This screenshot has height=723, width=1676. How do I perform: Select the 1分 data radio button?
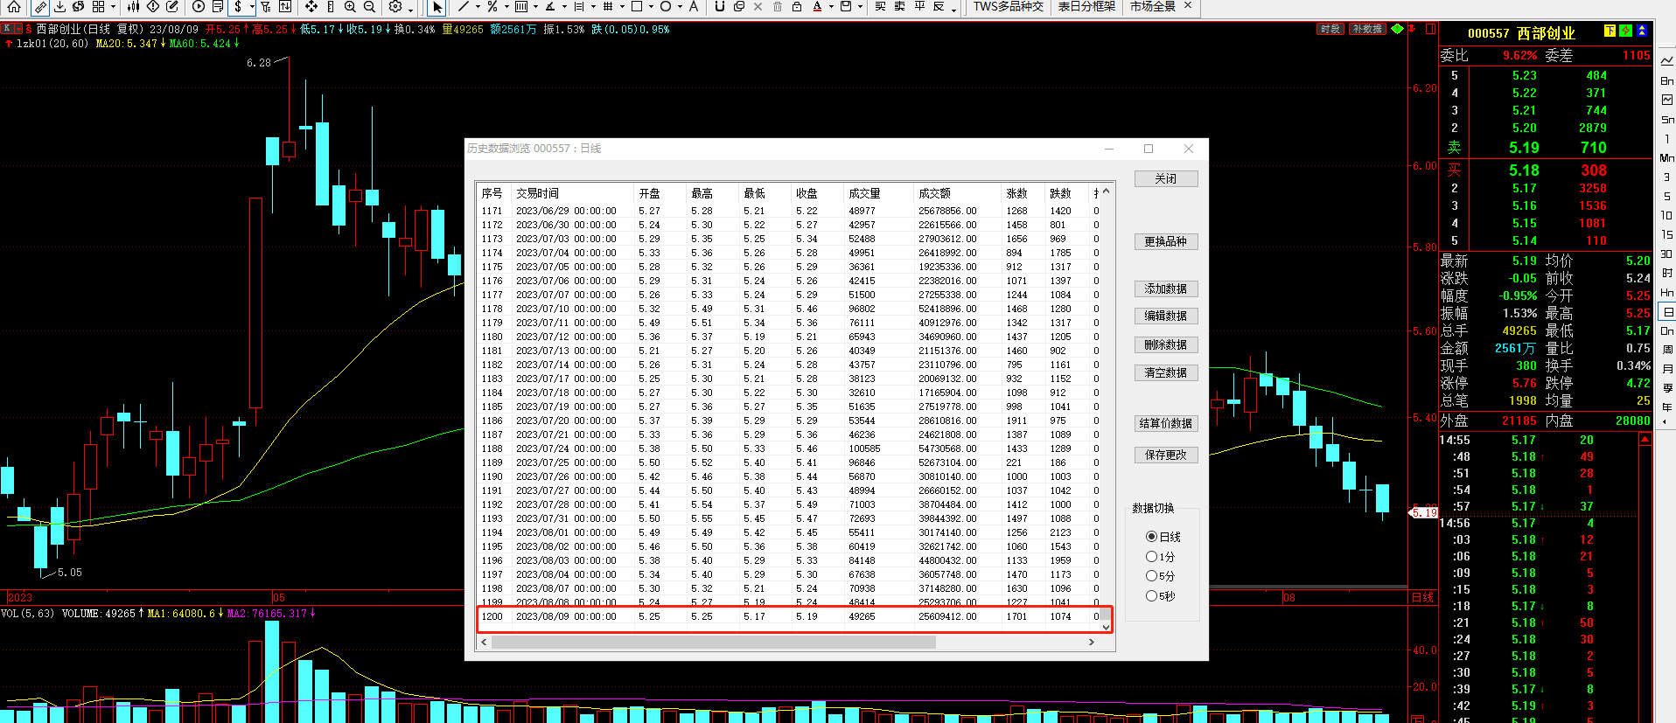[x=1152, y=557]
